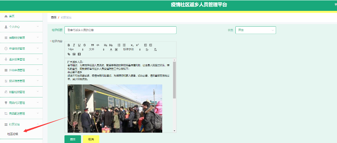Image resolution: width=337 pixels, height=143 pixels.
Task: Open the text background color picker
Action: [x=116, y=50]
